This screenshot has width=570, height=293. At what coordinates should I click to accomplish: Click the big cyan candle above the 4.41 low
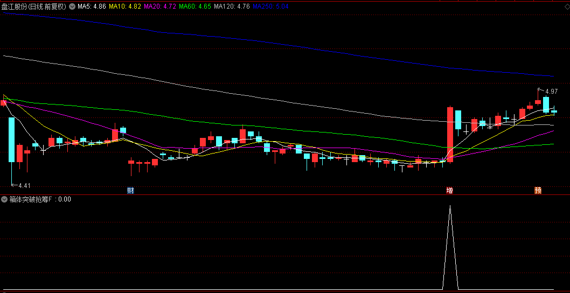pos(12,139)
